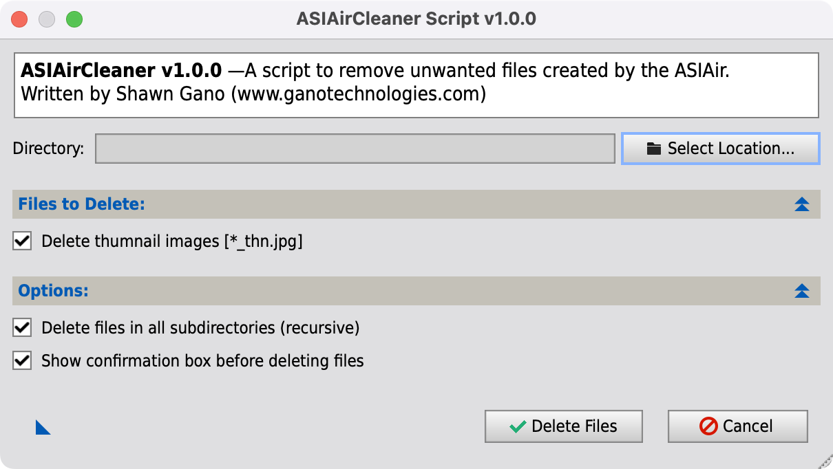
Task: Click the window title "ASIAirCleaner Script v1.0.0"
Action: [x=416, y=19]
